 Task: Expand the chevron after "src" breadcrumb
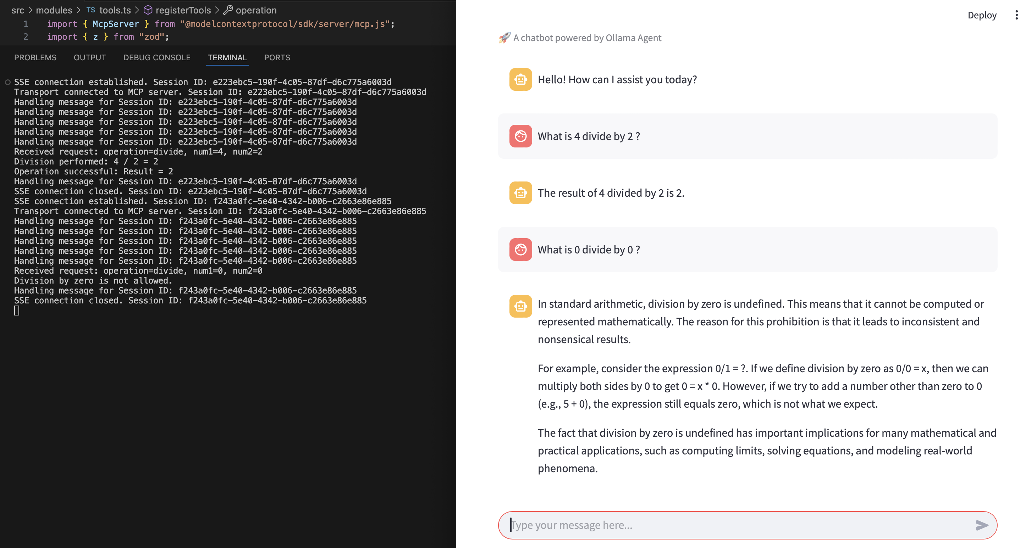point(30,10)
